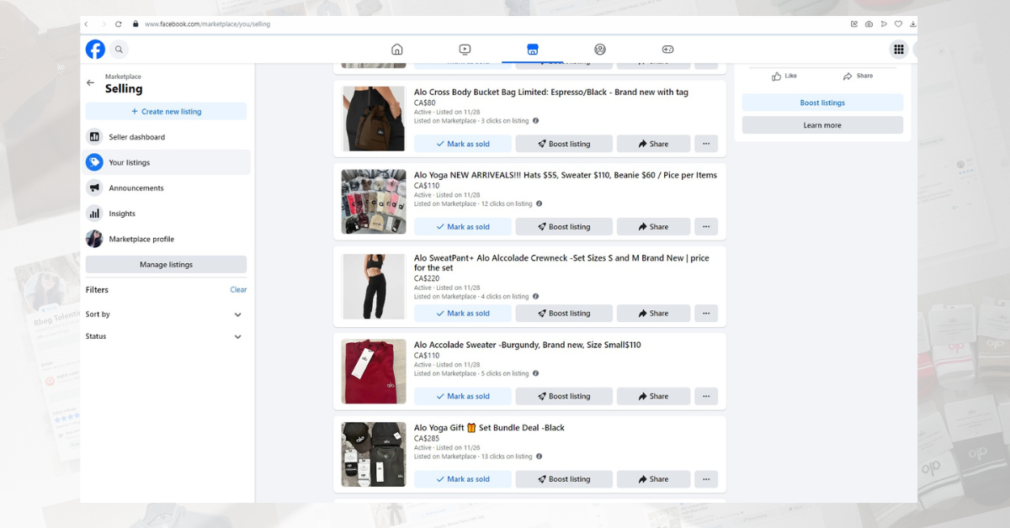The width and height of the screenshot is (1010, 528).
Task: Boost the Gift Set Bundle Deal listing
Action: coord(564,479)
